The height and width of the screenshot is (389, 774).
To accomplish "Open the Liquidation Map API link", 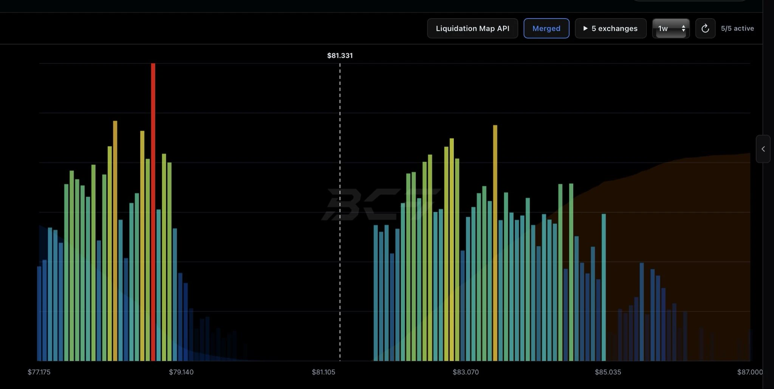I will 472,28.
